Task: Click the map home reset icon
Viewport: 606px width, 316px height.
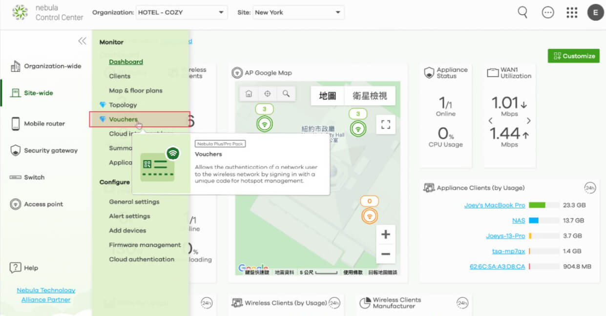Action: click(x=249, y=94)
